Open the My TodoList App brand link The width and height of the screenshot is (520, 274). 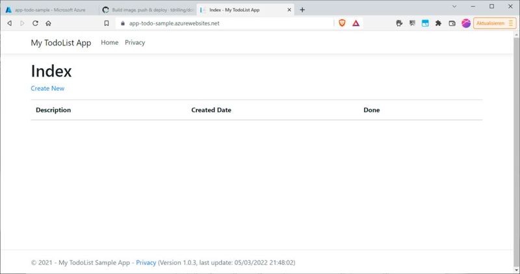point(61,43)
